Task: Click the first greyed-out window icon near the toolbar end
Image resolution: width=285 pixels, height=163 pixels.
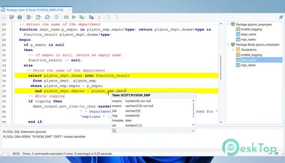Action: click(109, 17)
